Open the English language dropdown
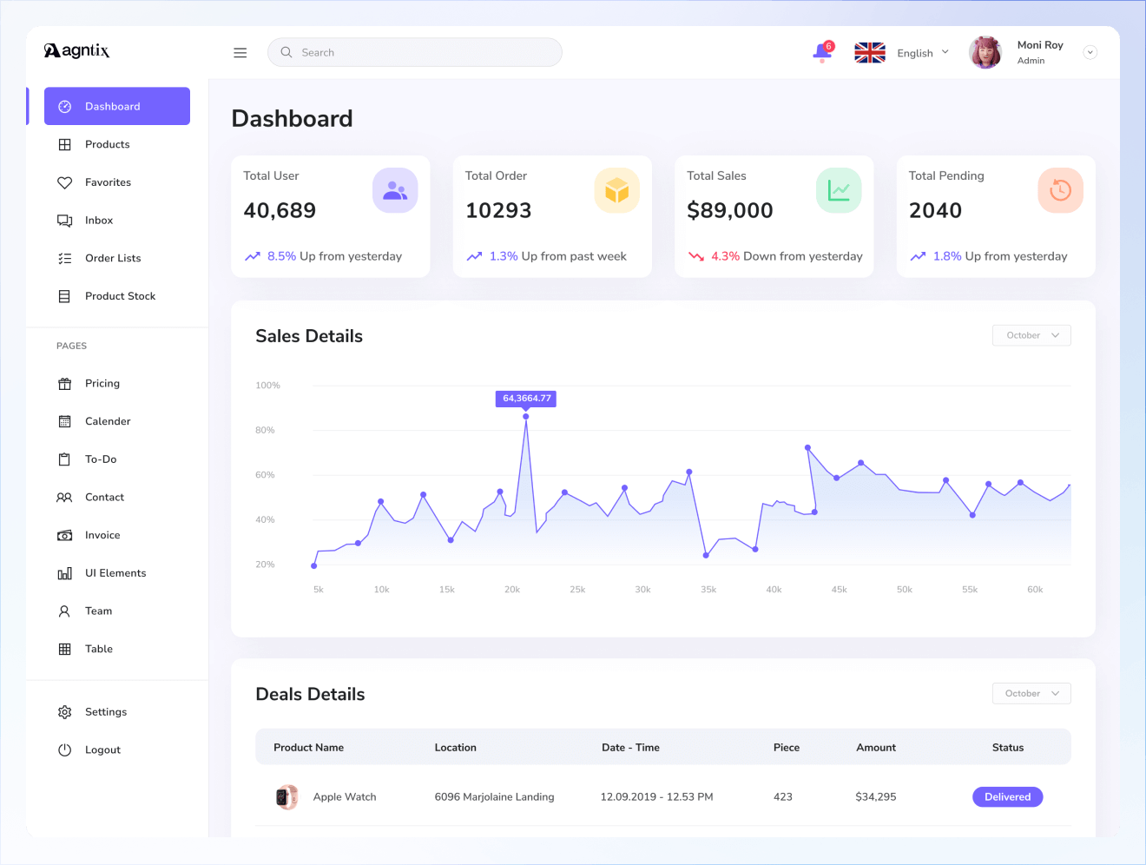Screen dimensions: 1146x865 pos(923,53)
